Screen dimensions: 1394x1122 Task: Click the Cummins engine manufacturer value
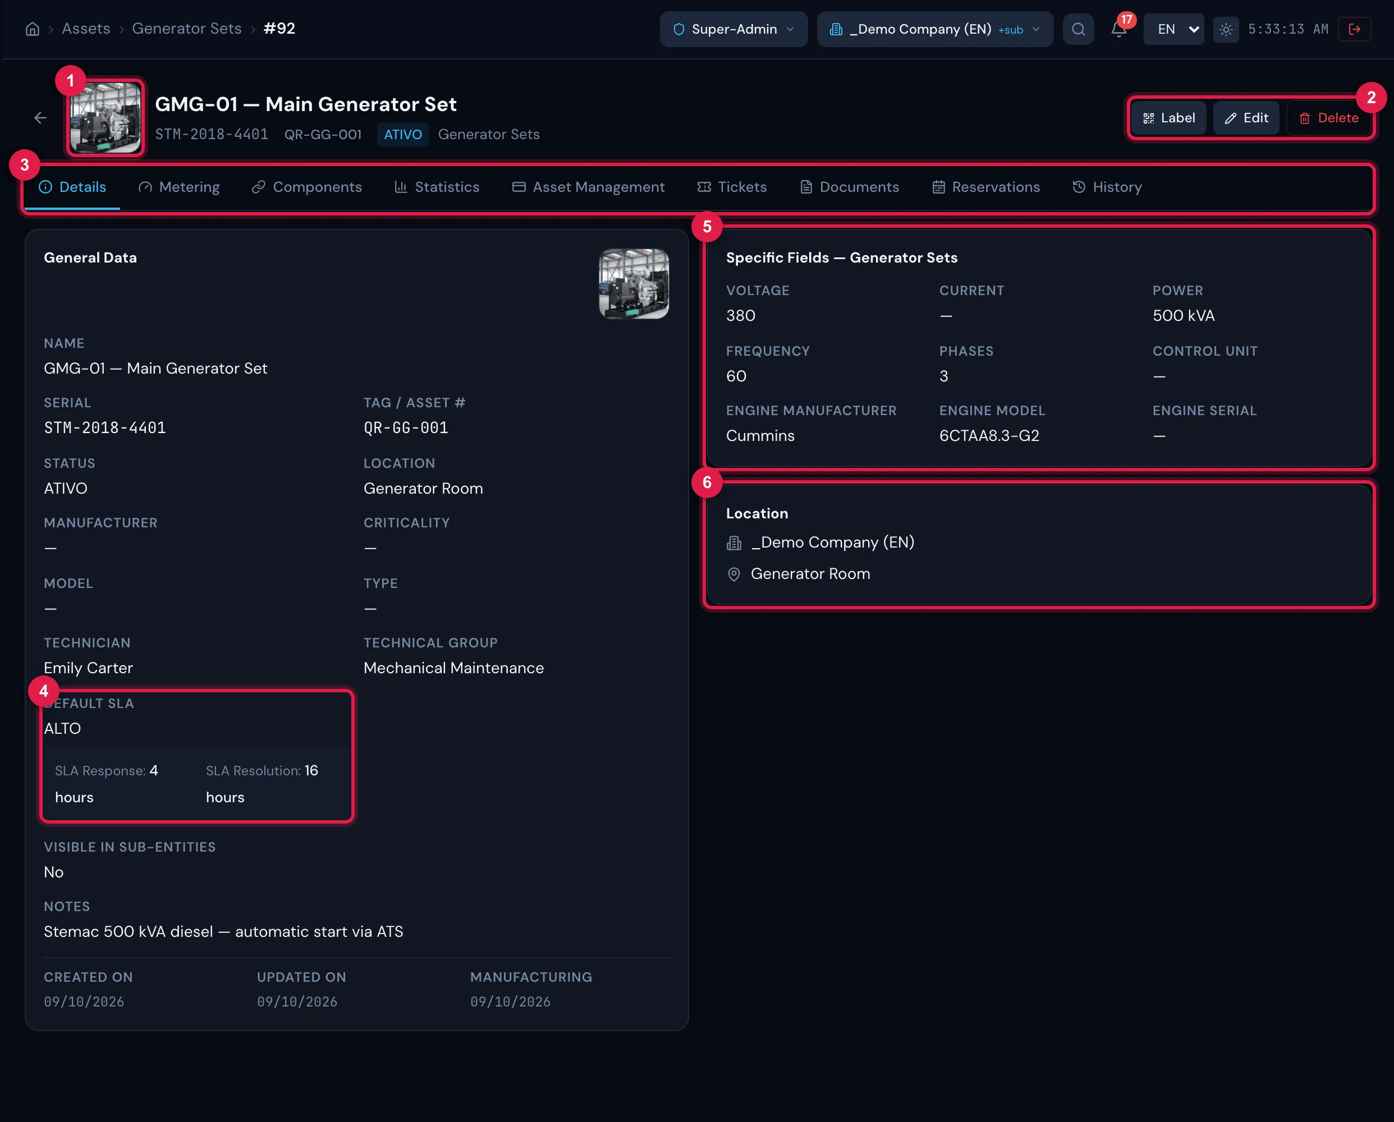click(760, 435)
